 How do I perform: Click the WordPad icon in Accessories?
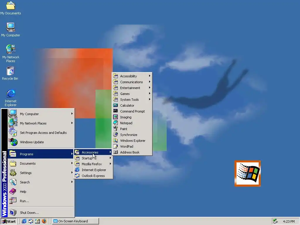pyautogui.click(x=115, y=146)
